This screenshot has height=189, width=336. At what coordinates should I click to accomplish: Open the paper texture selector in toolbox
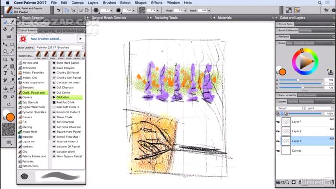tap(9, 130)
